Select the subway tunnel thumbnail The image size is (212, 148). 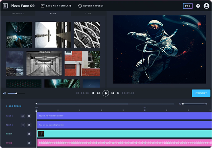pyautogui.click(x=44, y=63)
